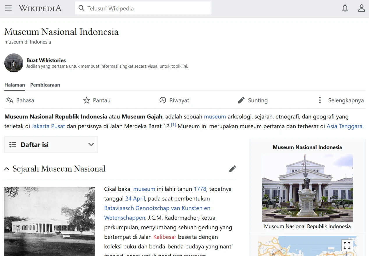Open the 24 April link
This screenshot has width=369, height=256.
click(135, 199)
